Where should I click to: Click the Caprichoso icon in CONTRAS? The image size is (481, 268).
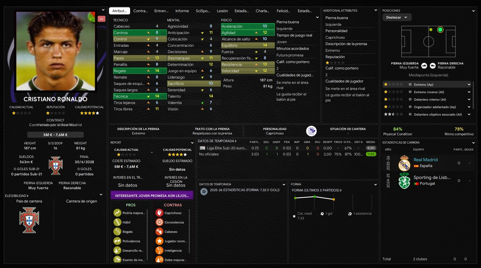click(159, 213)
